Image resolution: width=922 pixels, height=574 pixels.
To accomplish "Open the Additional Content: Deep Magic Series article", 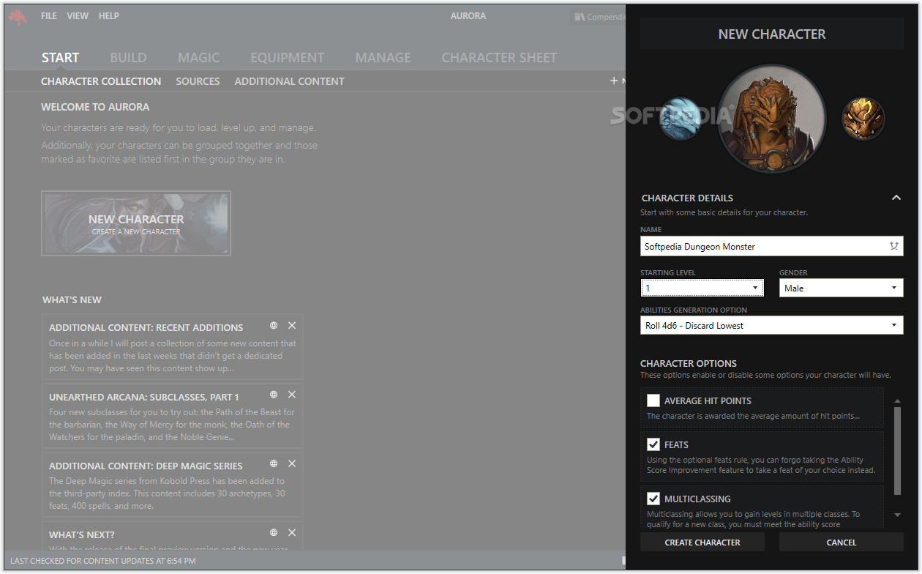I will (x=173, y=485).
